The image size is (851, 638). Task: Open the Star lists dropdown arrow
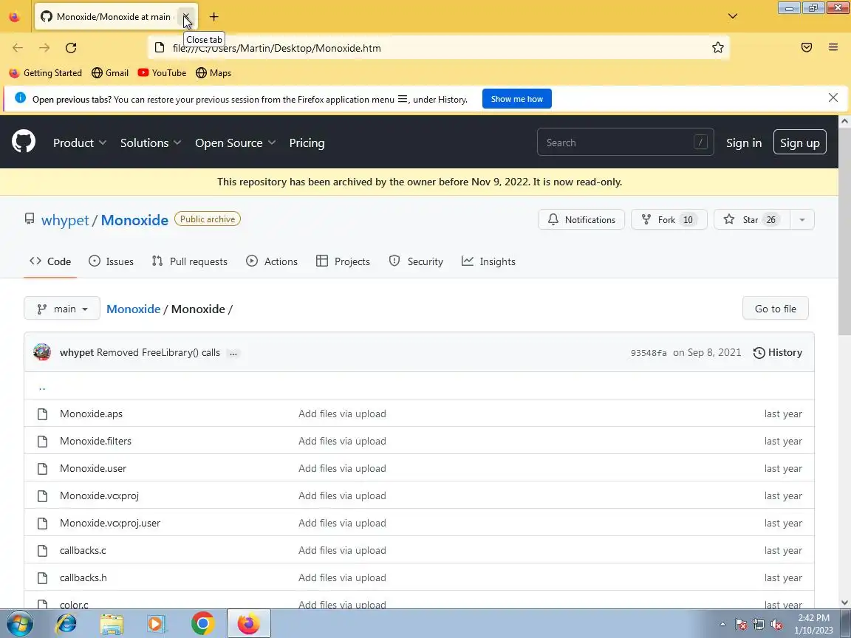coord(802,220)
